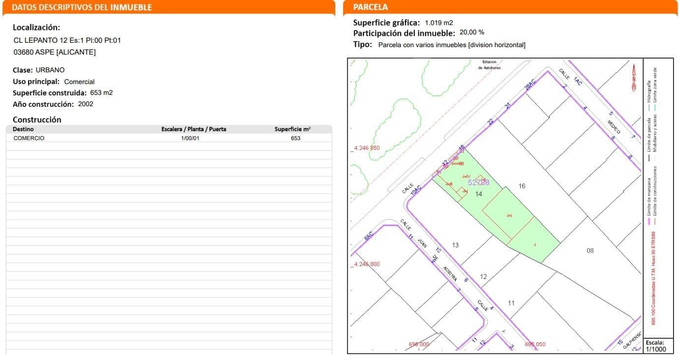The width and height of the screenshot is (679, 355).
Task: Click the Estación de Autobuses map symbol
Action: point(488,64)
